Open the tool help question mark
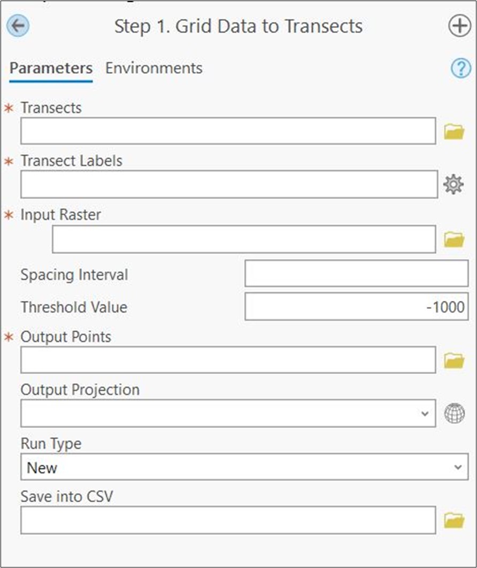Viewport: 477px width, 568px height. pos(461,68)
